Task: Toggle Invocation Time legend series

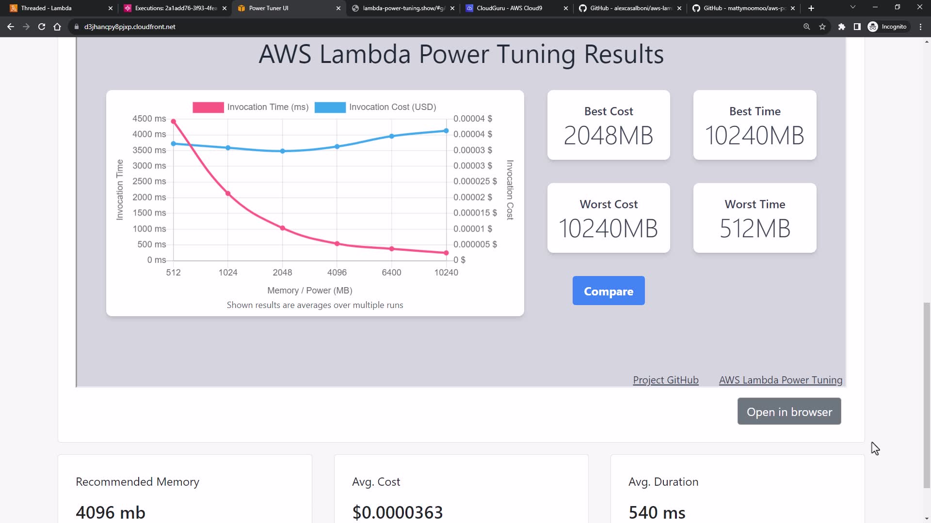Action: pos(250,107)
